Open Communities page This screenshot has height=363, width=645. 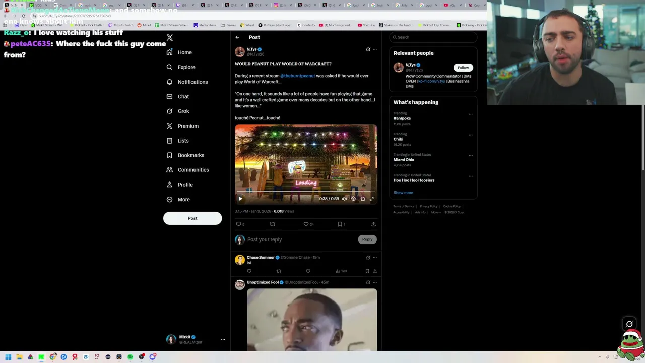[x=187, y=170]
